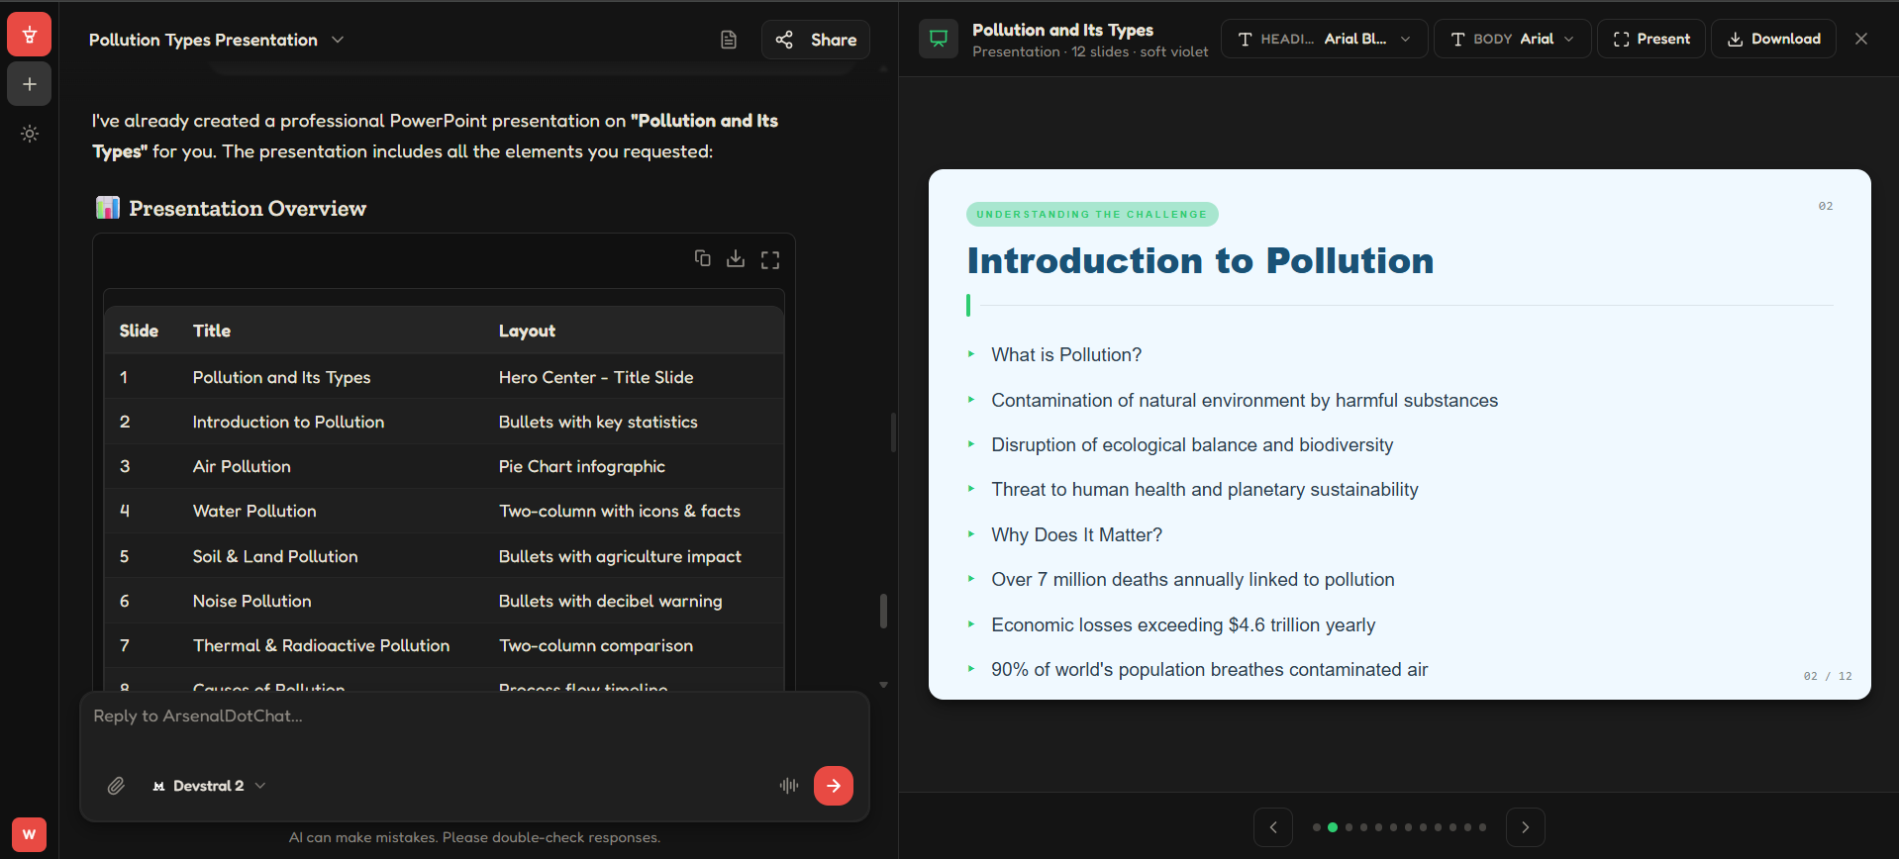Click the Title column header
Image resolution: width=1899 pixels, height=859 pixels.
212,331
